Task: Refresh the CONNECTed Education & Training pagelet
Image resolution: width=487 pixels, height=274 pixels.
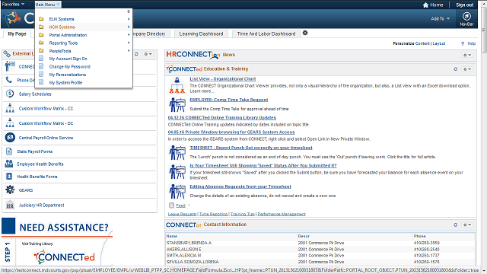Action: click(455, 69)
